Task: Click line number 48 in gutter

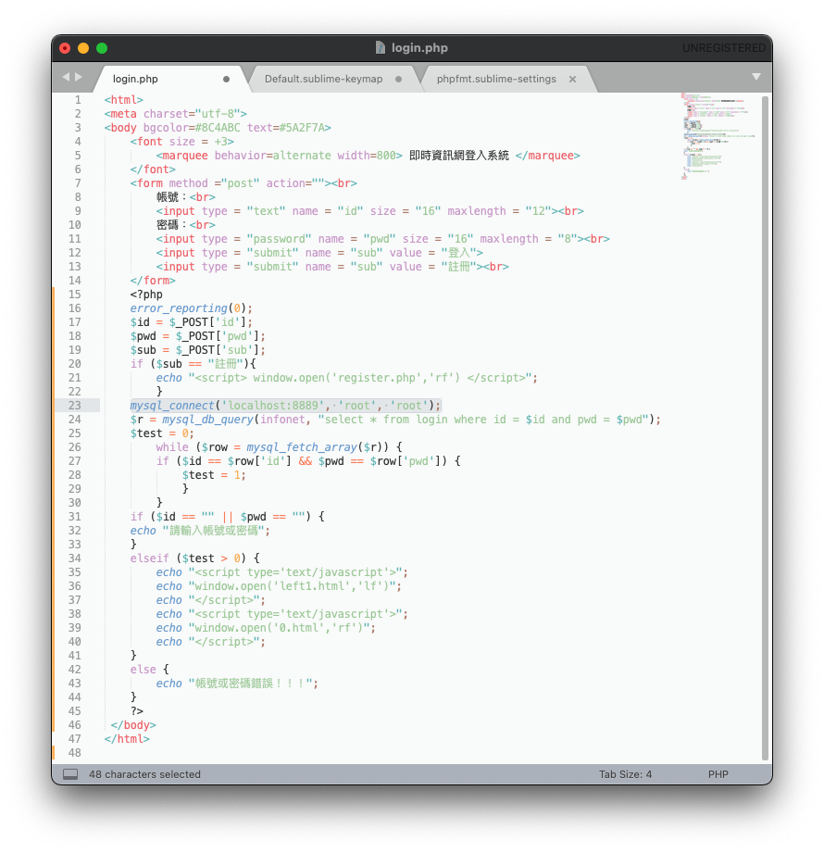Action: coord(74,753)
